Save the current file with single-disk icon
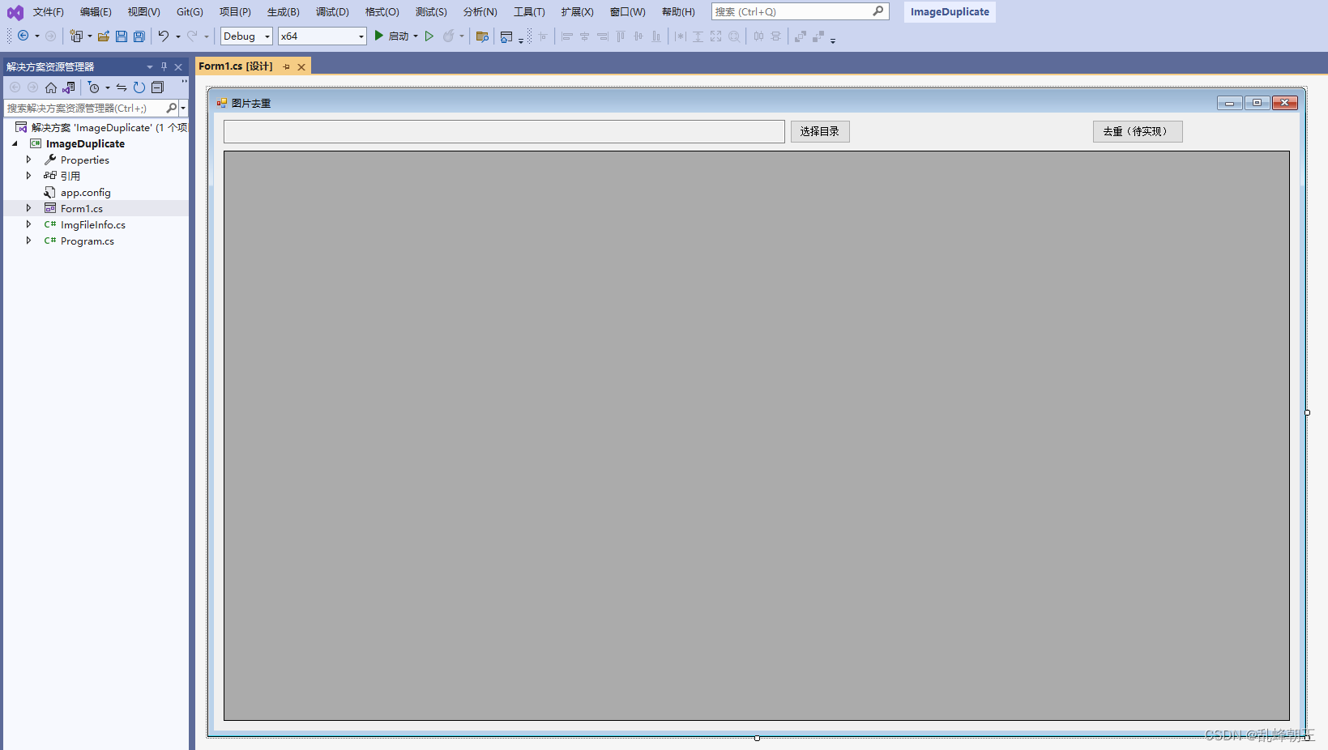Screen dimensions: 1328x750 [122, 36]
